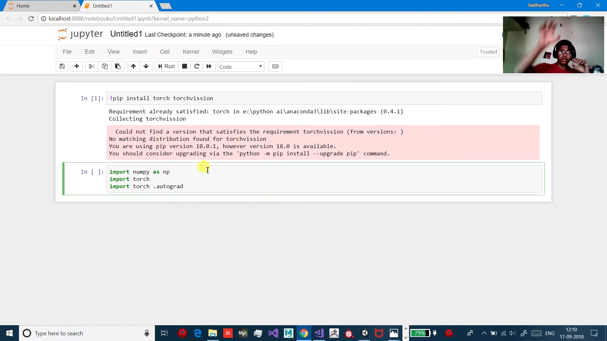
Task: Open the Widgets menu
Action: 222,52
